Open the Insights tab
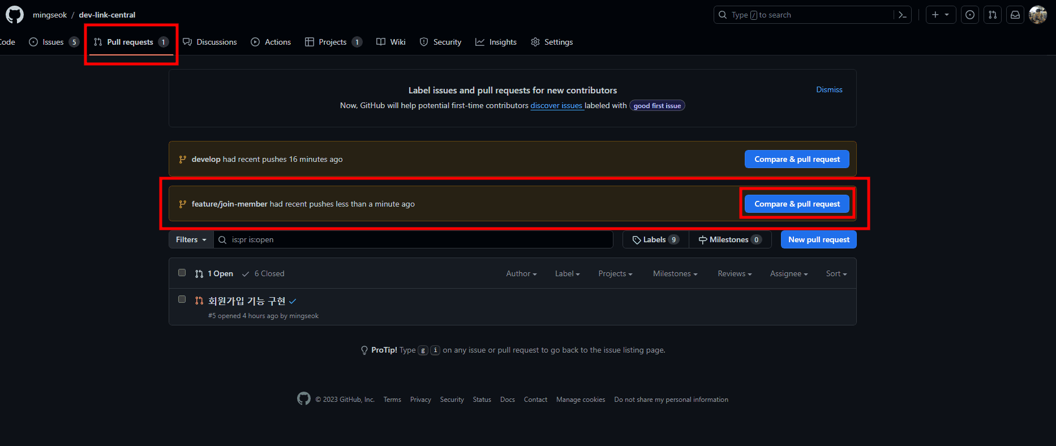Viewport: 1056px width, 446px height. pyautogui.click(x=496, y=42)
